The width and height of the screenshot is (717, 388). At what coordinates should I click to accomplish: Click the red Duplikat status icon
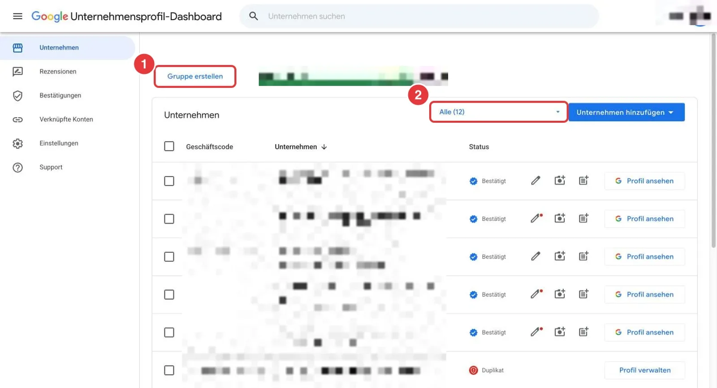point(473,370)
